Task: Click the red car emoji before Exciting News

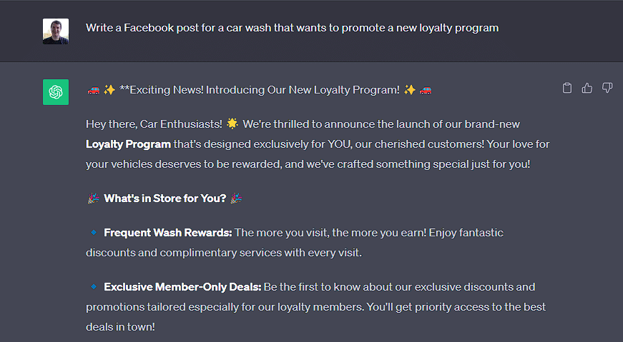Action: pyautogui.click(x=94, y=90)
